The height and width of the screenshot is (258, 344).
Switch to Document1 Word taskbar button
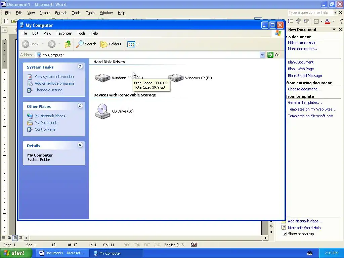coord(62,253)
